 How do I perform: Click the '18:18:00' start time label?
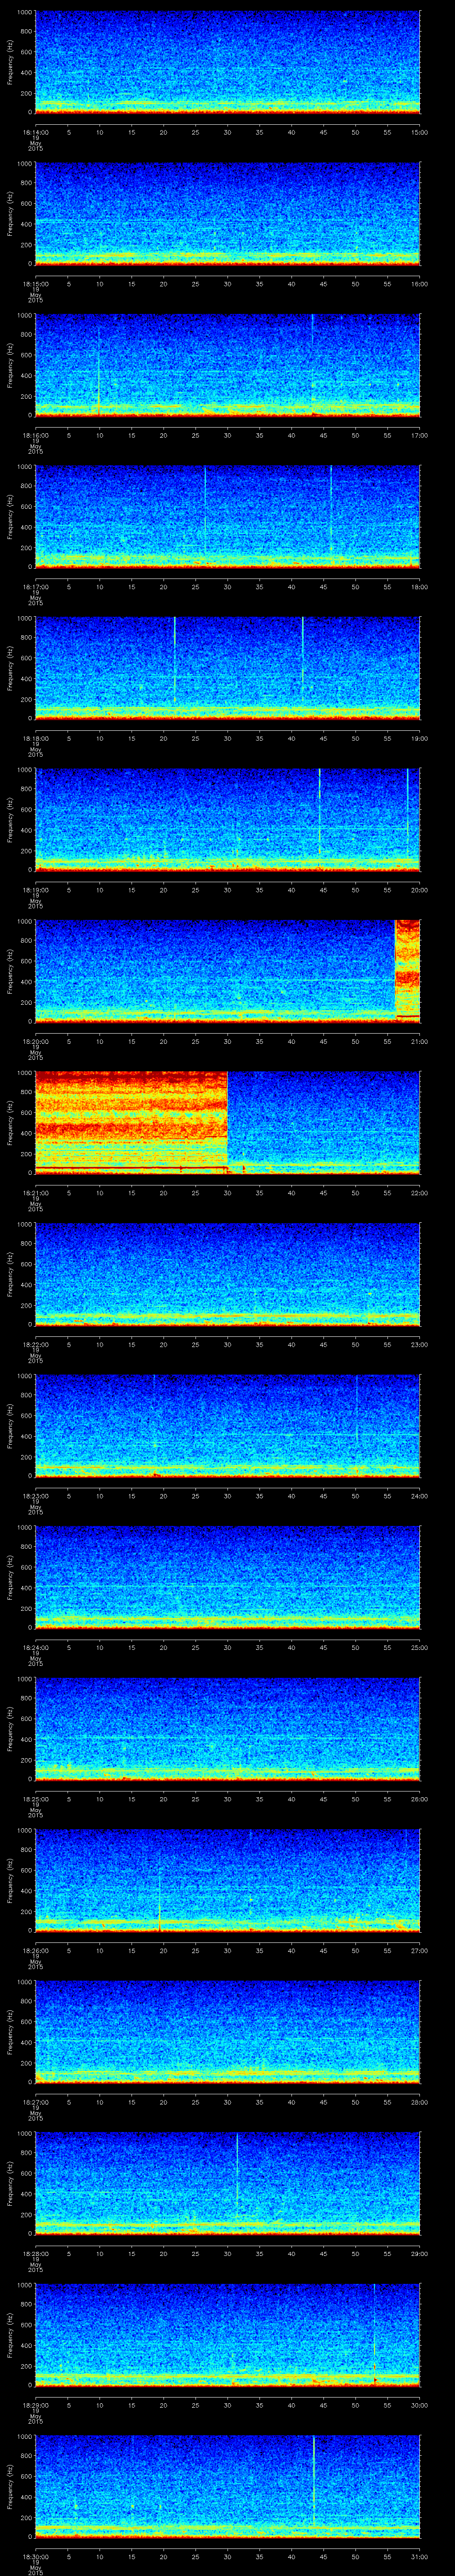[x=35, y=738]
